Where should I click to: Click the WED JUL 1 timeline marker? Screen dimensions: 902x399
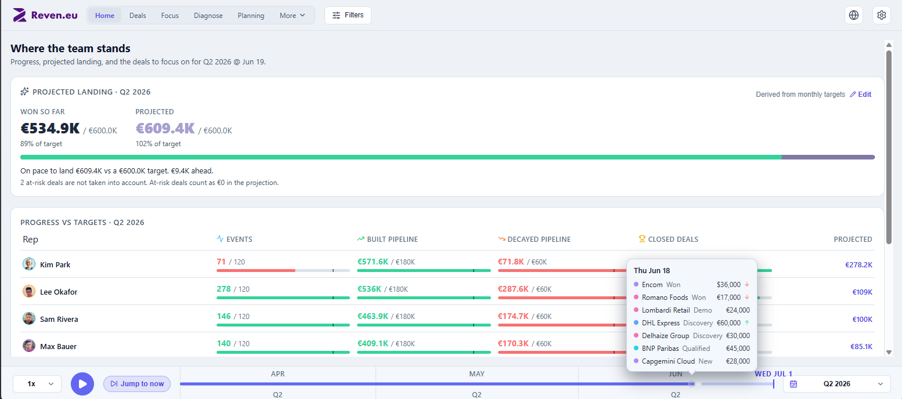(x=773, y=374)
